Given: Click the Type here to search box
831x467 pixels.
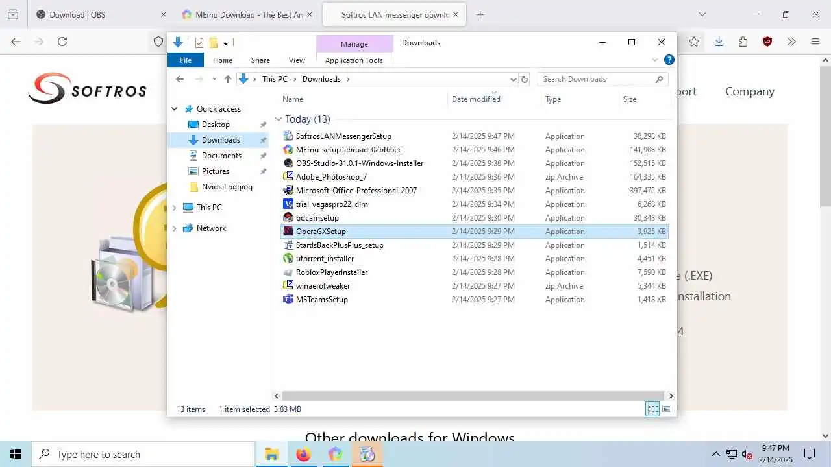Looking at the screenshot, I should tap(143, 454).
